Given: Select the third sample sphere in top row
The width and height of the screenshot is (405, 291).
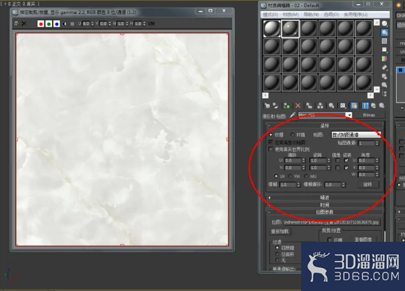Looking at the screenshot, I should pyautogui.click(x=308, y=28).
